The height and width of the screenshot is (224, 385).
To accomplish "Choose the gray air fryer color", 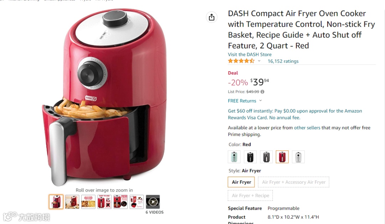I will click(266, 157).
